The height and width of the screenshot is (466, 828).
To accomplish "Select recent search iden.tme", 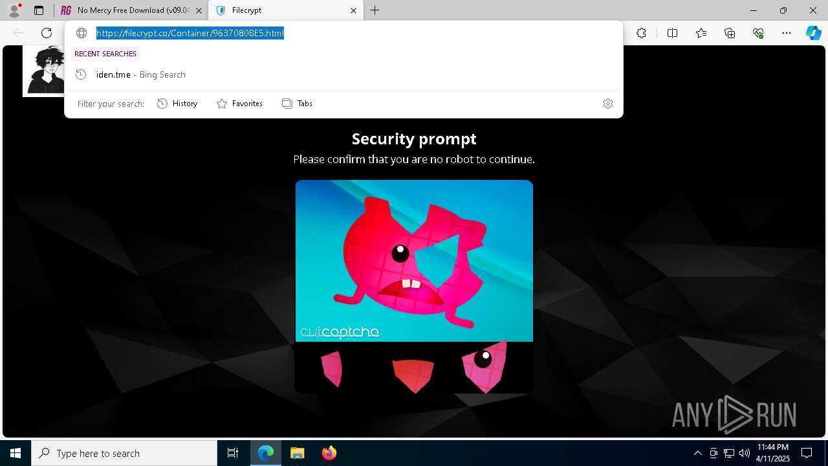I will pyautogui.click(x=343, y=74).
